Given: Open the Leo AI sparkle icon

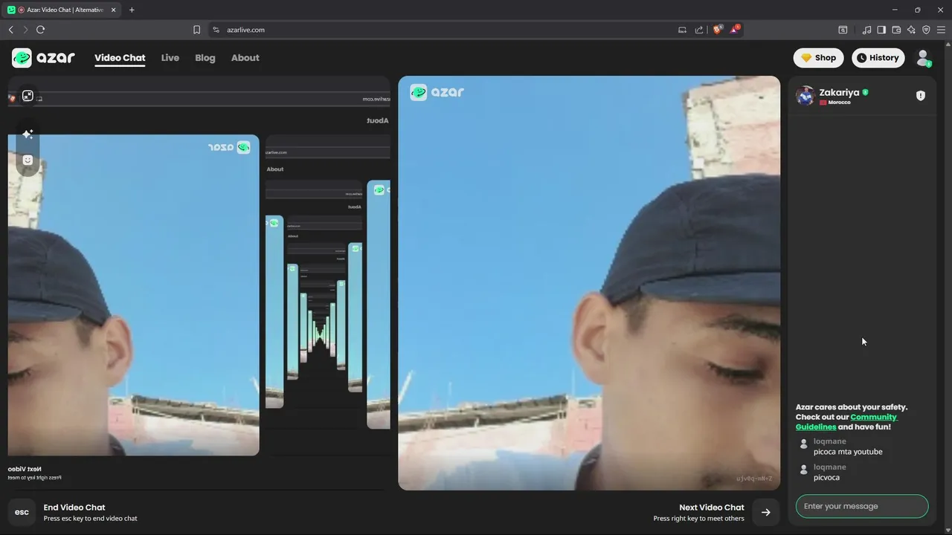Looking at the screenshot, I should 911,30.
